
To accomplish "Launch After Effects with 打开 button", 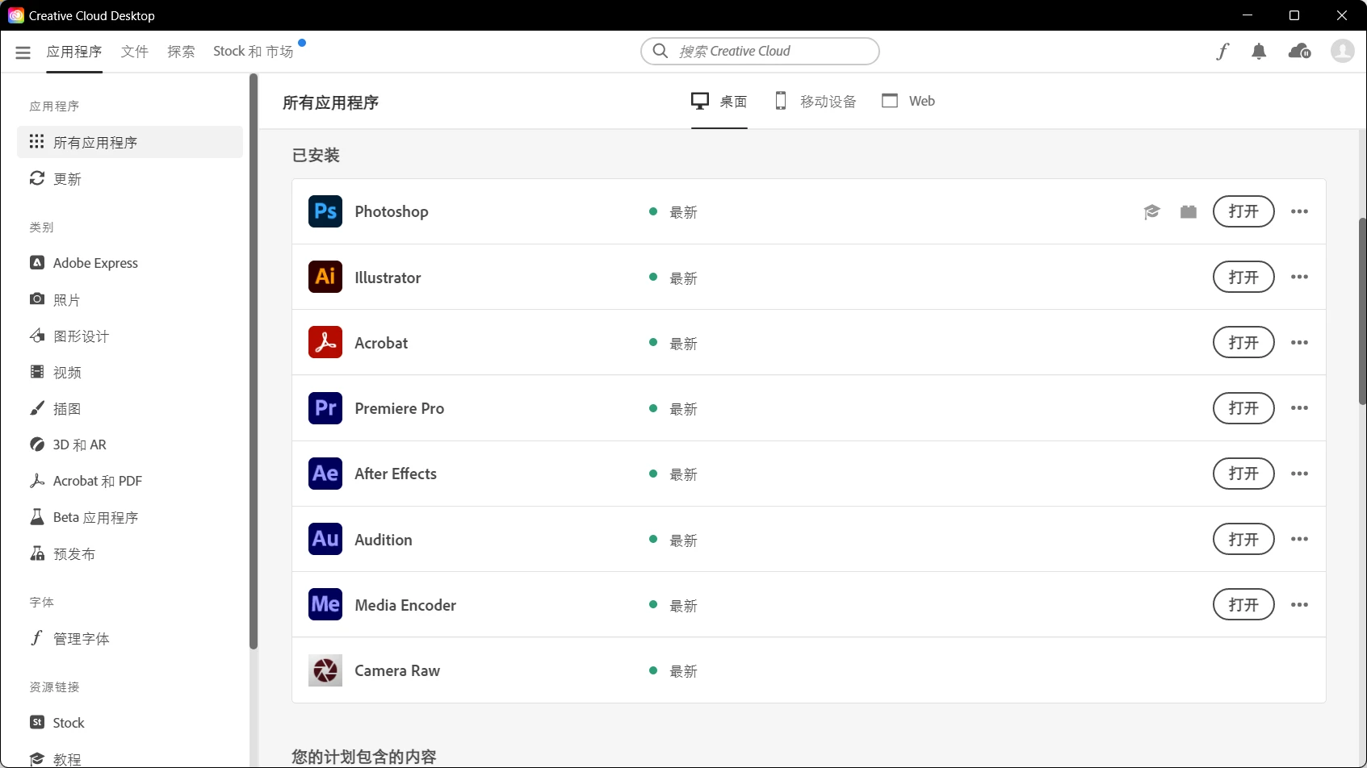I will 1243,474.
